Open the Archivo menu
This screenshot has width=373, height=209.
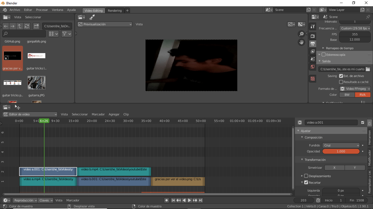pyautogui.click(x=15, y=10)
